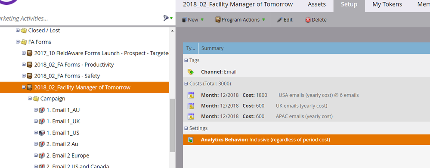Screen dimensions: 430x168
Task: Expand the 1. Email 1_AU tree node
Action: tap(36, 110)
